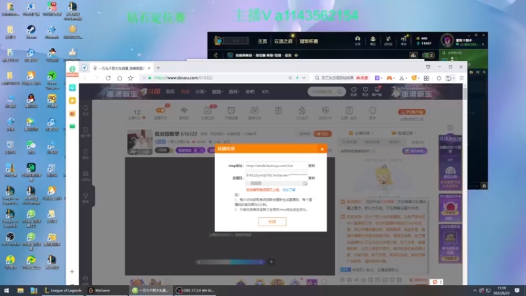
Task: Open the browser hamburger menu
Action: pyautogui.click(x=462, y=78)
